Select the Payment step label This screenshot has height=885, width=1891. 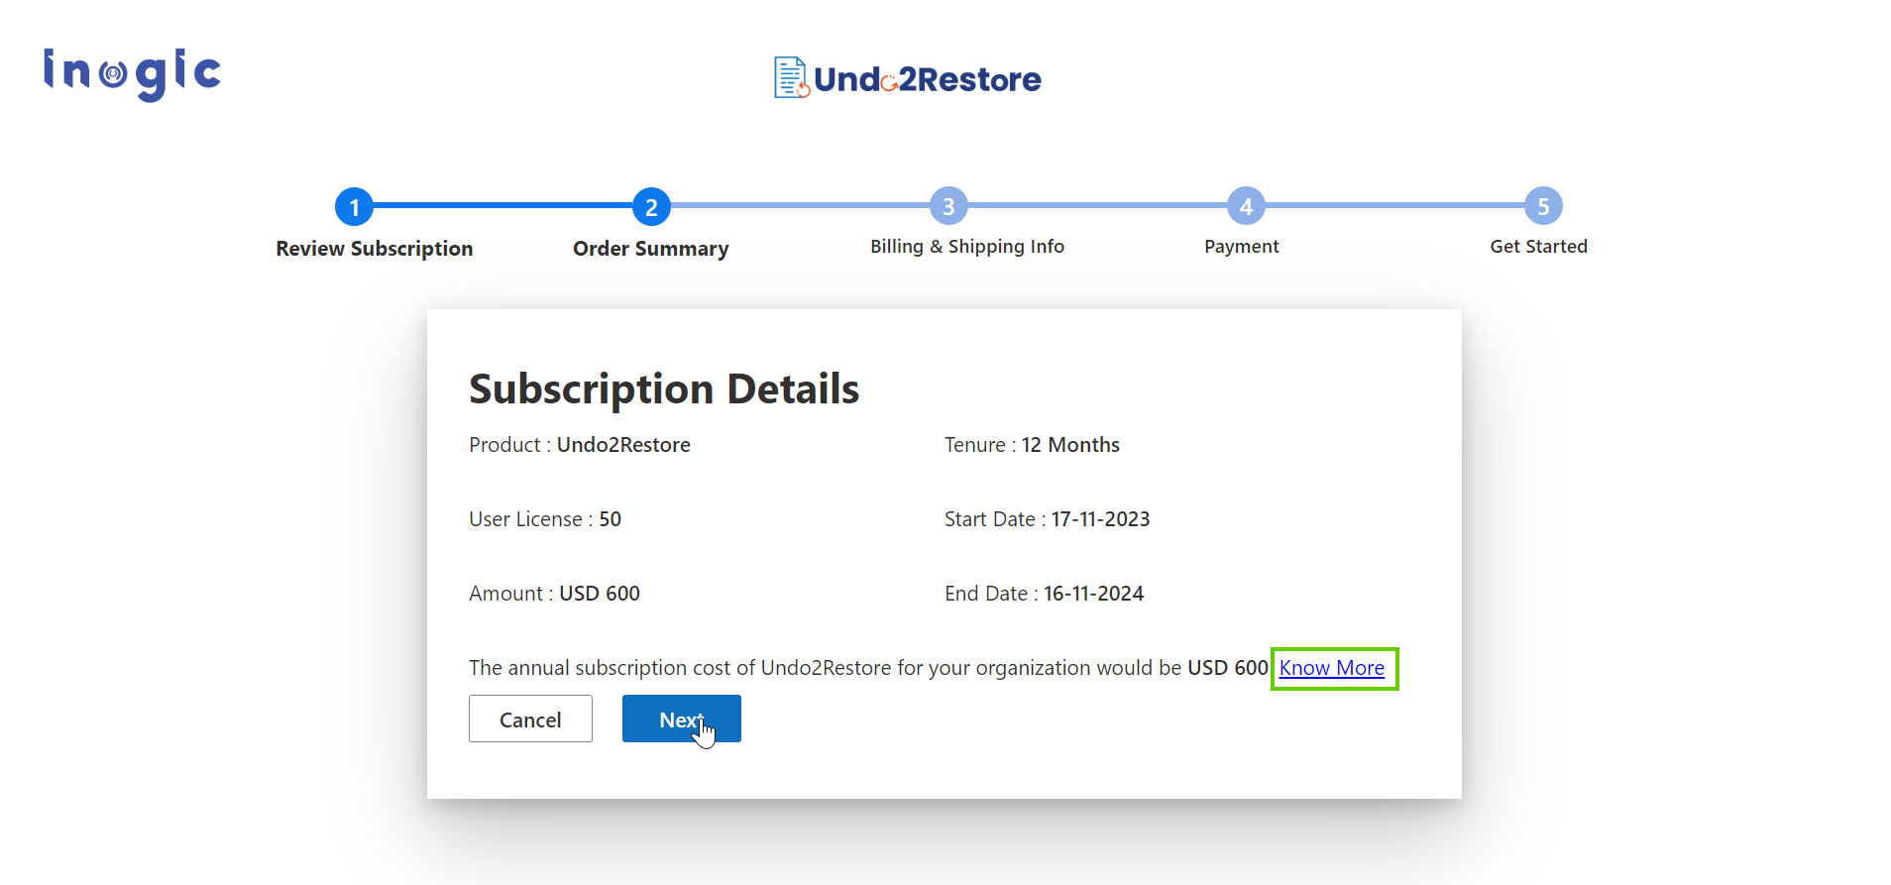point(1241,247)
